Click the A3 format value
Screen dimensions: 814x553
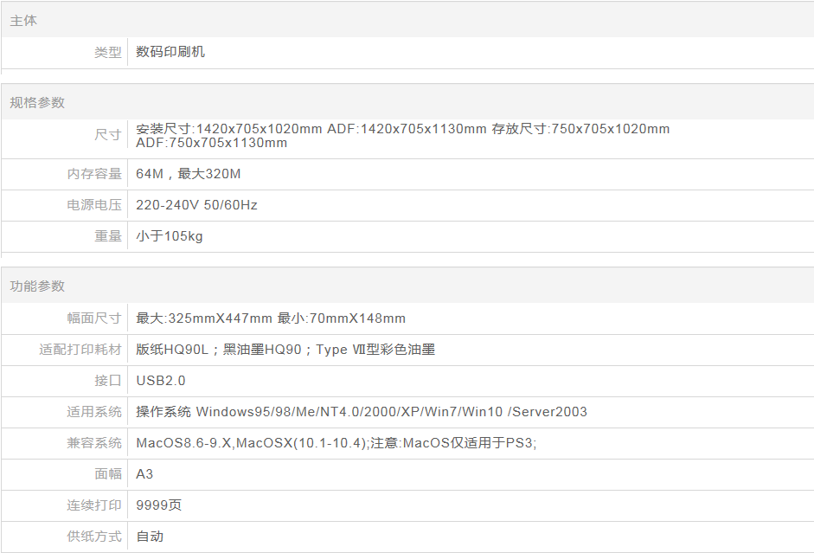coord(144,474)
